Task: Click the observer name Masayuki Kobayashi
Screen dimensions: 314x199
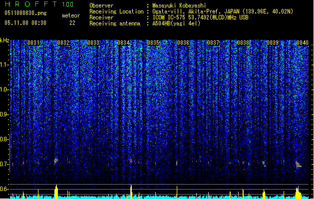Action: 179,5
